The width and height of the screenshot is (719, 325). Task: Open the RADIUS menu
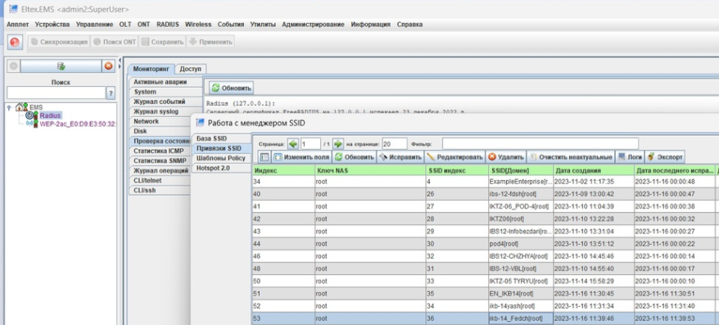click(167, 25)
